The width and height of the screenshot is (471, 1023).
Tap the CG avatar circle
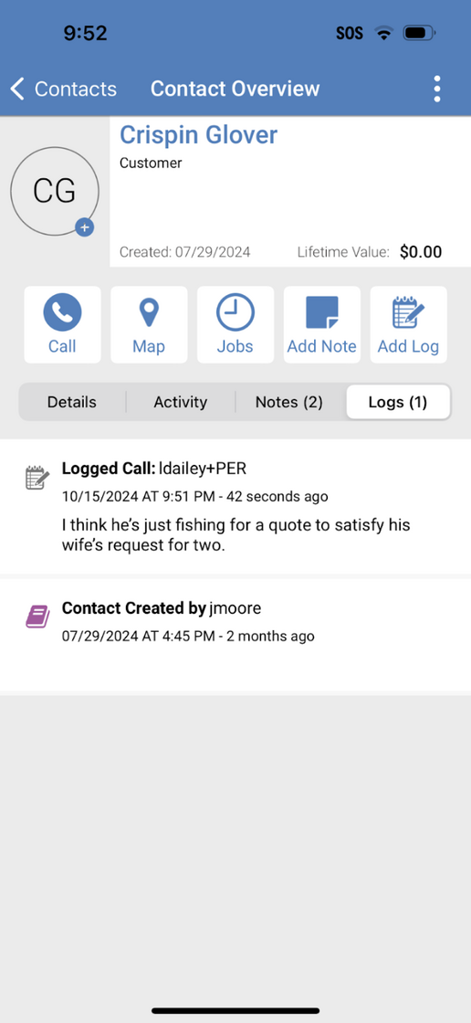click(55, 191)
